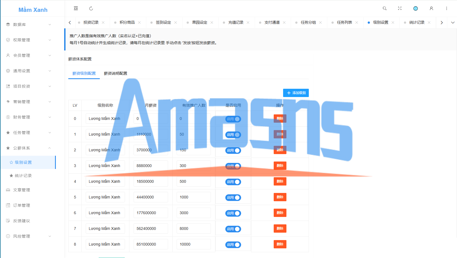This screenshot has height=258, width=457.
Task: Toggle the 启用 switch for level 1
Action: pyautogui.click(x=233, y=135)
